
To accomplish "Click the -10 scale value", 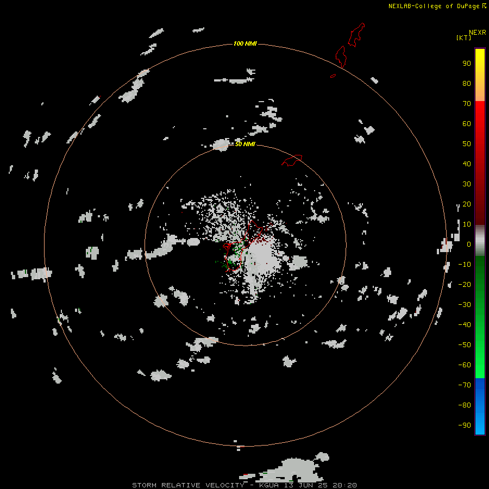I will click(465, 265).
